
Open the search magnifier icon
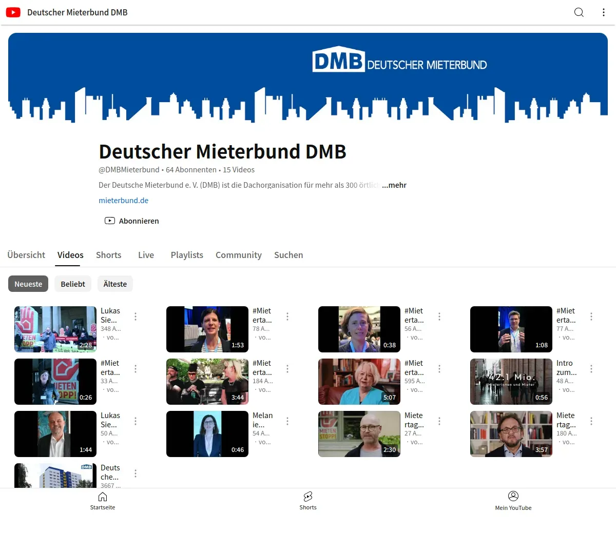point(579,12)
